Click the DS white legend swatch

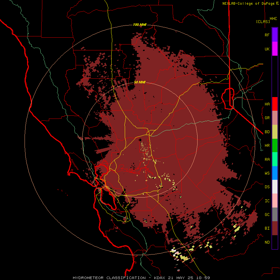click(275, 187)
